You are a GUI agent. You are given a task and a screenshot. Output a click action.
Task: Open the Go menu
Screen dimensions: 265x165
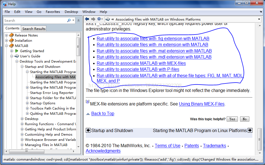click(x=39, y=12)
